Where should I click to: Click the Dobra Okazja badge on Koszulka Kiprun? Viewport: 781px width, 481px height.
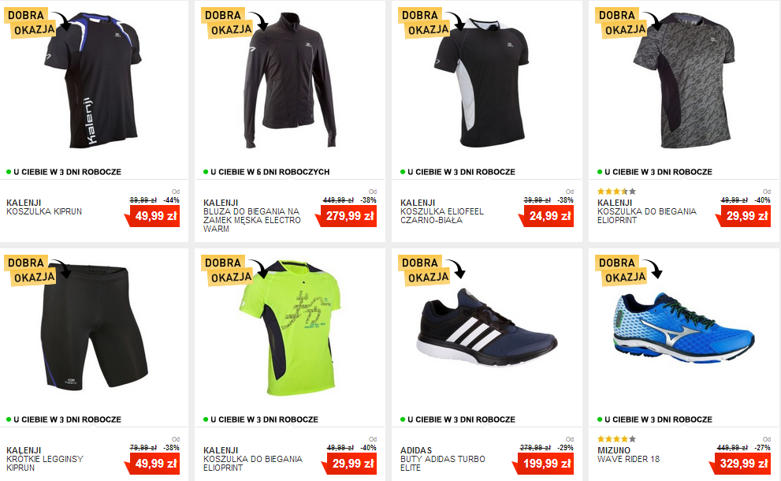(x=31, y=22)
